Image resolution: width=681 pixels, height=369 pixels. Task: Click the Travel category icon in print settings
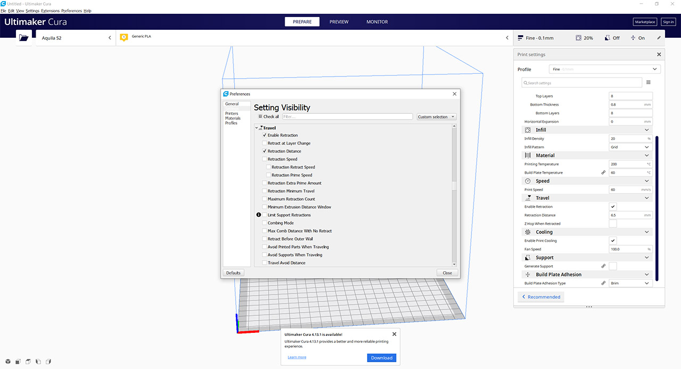pos(528,198)
